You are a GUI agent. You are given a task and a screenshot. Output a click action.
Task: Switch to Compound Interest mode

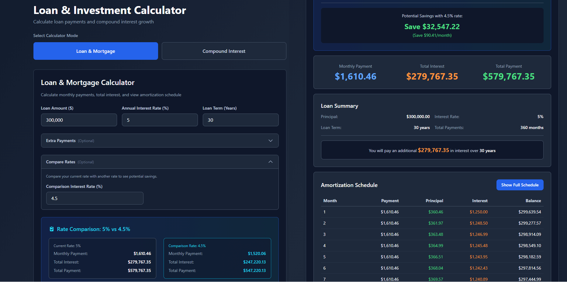click(x=224, y=51)
